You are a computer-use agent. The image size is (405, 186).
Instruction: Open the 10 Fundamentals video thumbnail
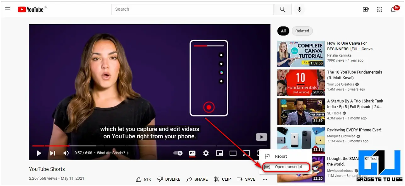(301, 83)
